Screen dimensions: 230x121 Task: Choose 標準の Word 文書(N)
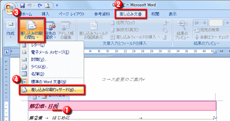tap(52, 82)
